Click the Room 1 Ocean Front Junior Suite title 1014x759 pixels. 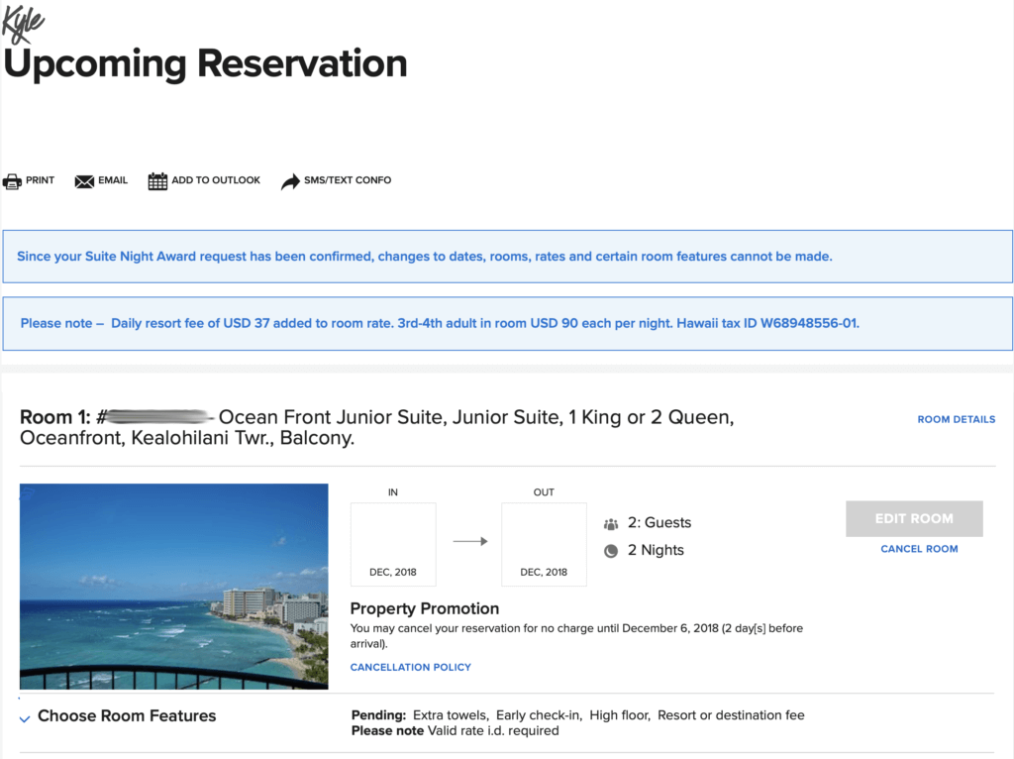click(x=377, y=427)
